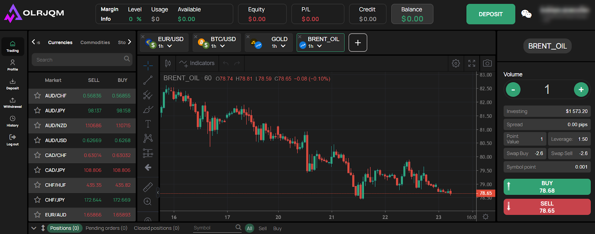Select the text annotation tool
Image resolution: width=595 pixels, height=234 pixels.
(148, 124)
